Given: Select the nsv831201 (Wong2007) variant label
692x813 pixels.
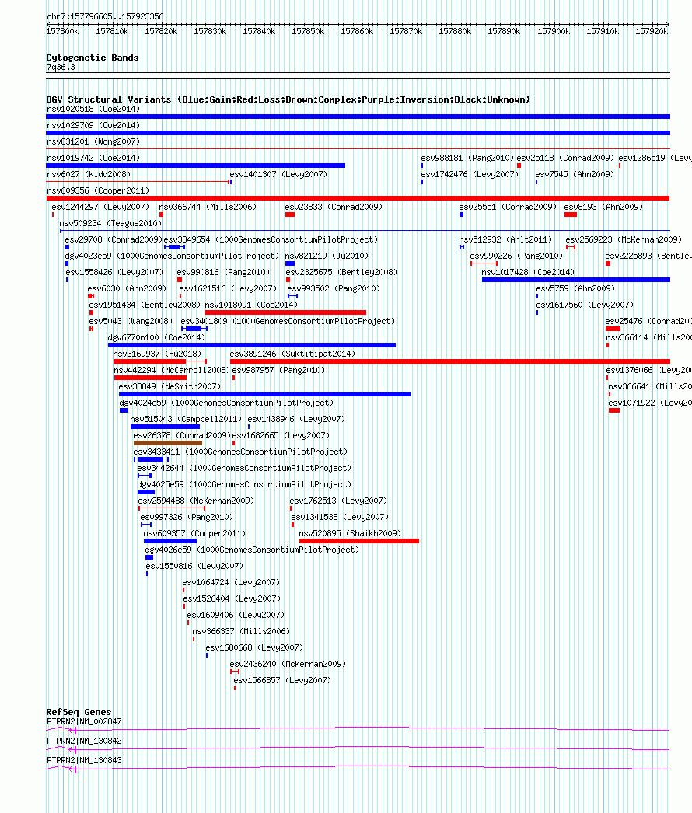Looking at the screenshot, I should (93, 141).
